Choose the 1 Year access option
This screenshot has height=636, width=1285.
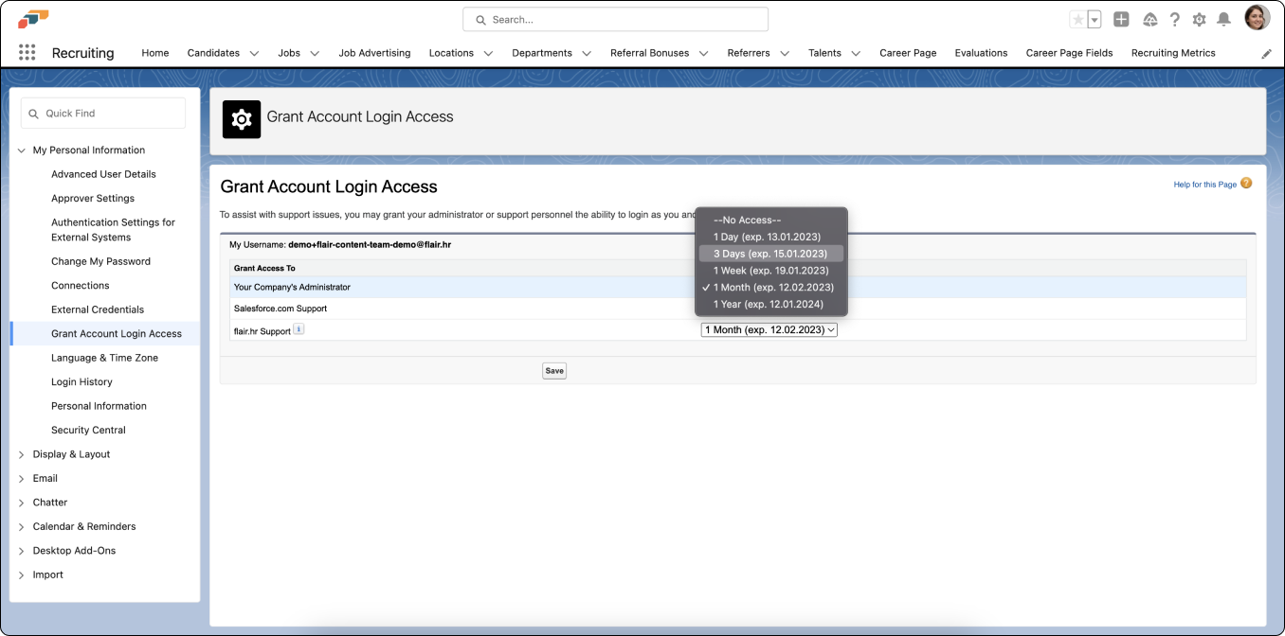point(768,305)
